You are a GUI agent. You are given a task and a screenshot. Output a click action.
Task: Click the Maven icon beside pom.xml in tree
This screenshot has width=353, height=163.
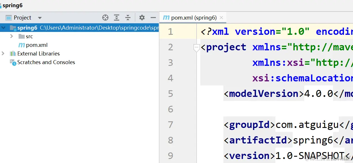point(22,45)
